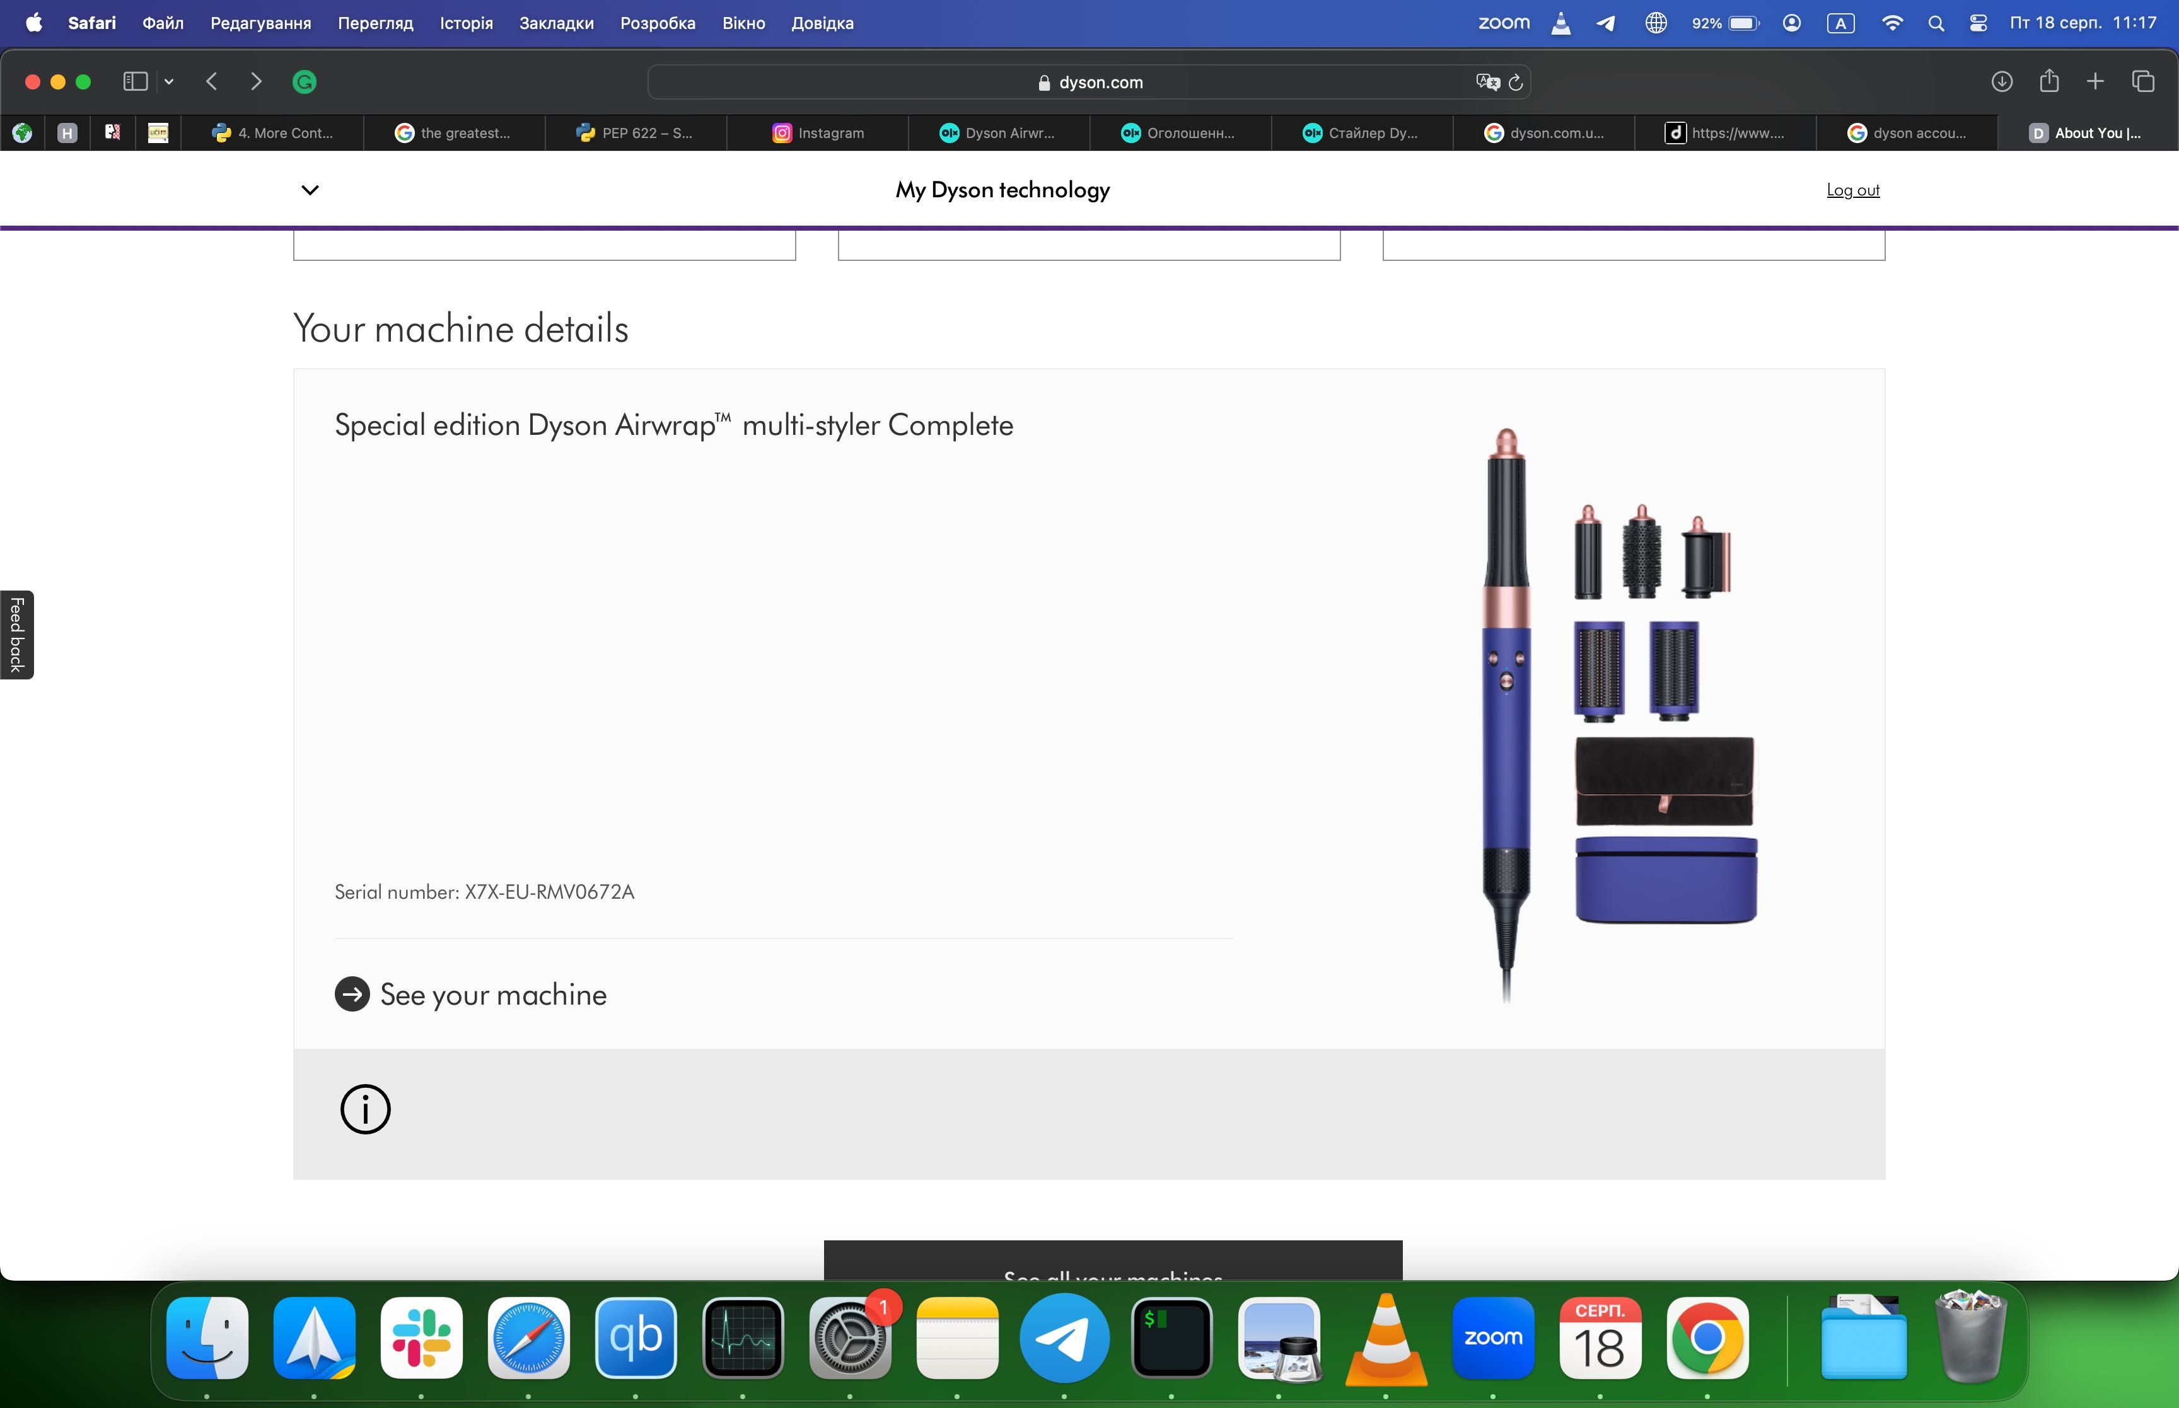The height and width of the screenshot is (1408, 2179).
Task: Open Spotlight search in menu bar
Action: click(1936, 24)
